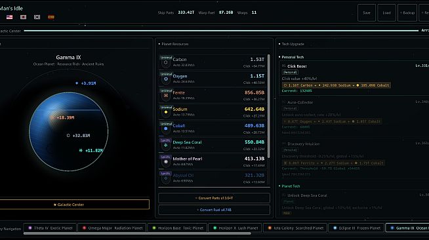The image size is (429, 240).
Task: Click the Abyssal Oil amount 321.32B
Action: (x=255, y=175)
